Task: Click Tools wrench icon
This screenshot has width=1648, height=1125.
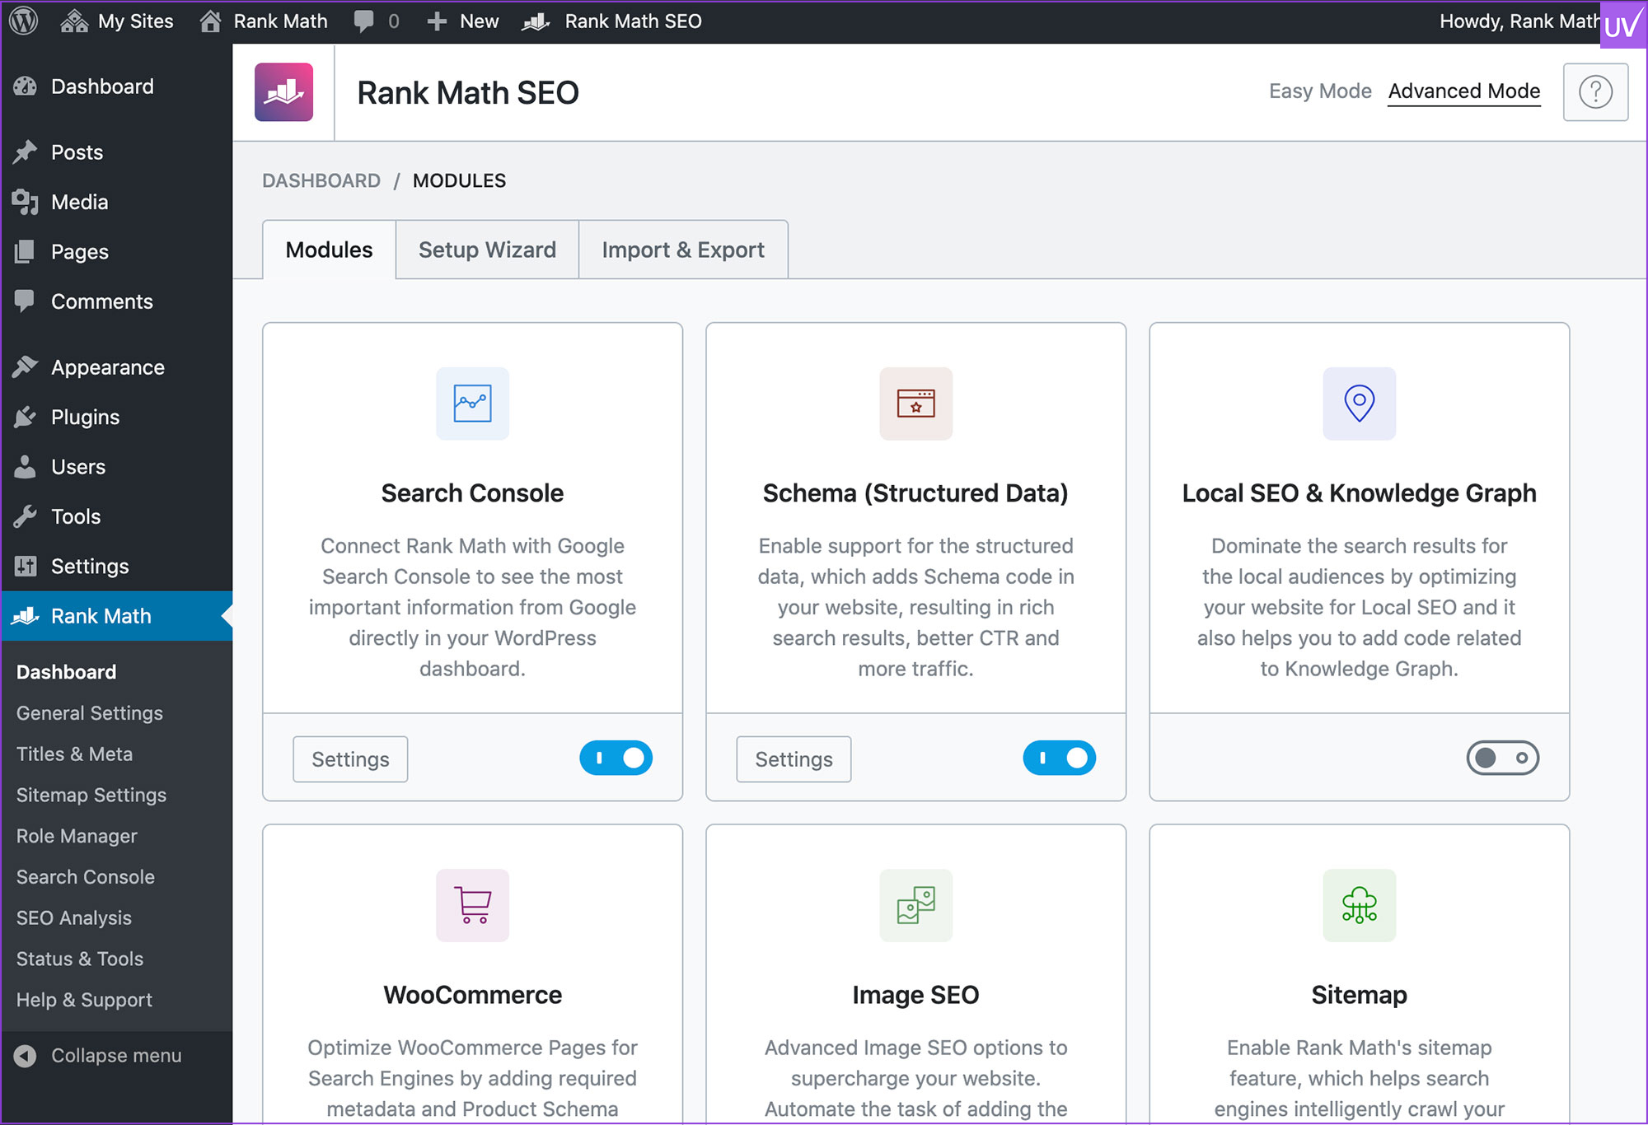Action: coord(26,516)
